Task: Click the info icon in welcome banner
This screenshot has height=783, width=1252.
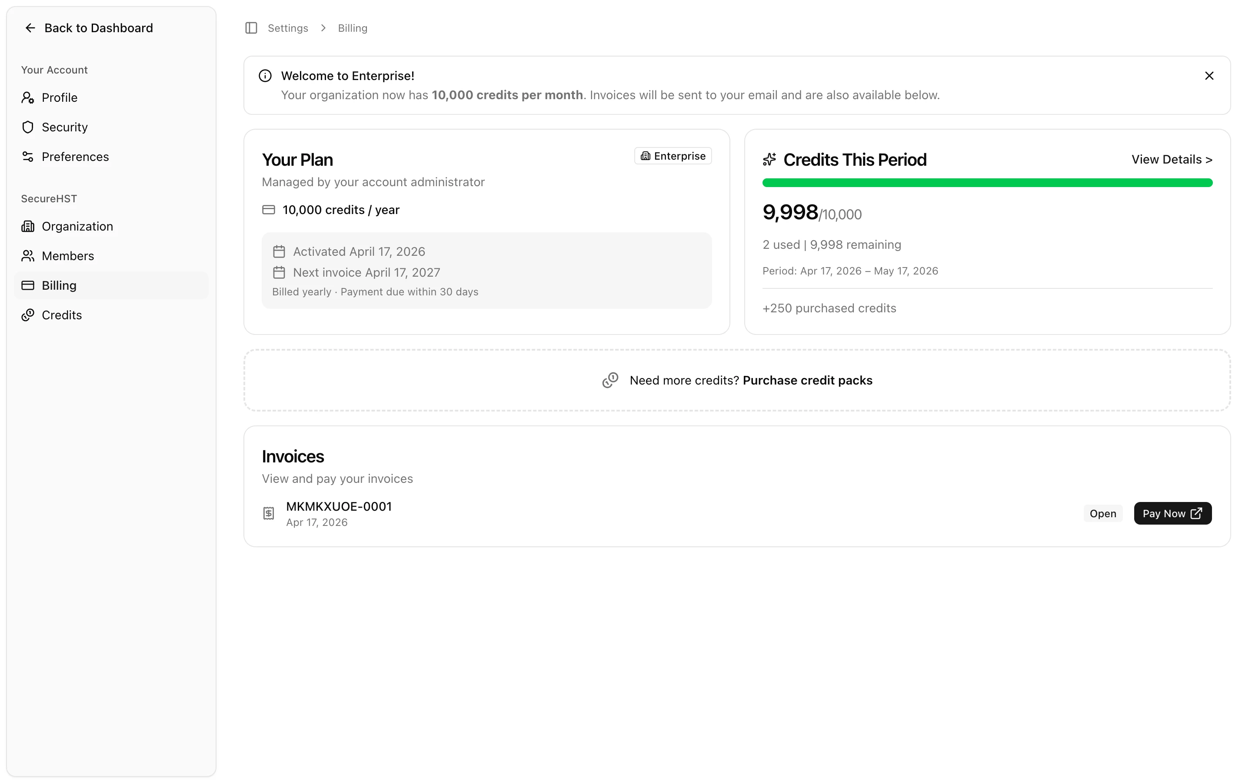Action: 265,76
